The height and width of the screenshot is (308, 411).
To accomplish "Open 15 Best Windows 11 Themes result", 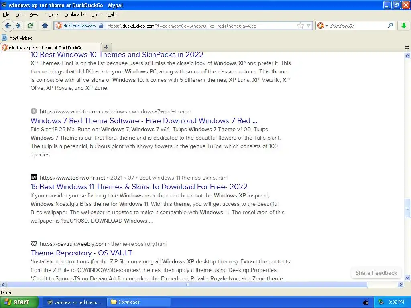I will click(x=139, y=187).
